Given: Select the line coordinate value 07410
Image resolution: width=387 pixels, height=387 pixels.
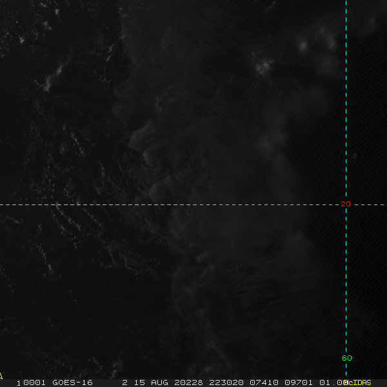Looking at the screenshot, I should tap(264, 382).
